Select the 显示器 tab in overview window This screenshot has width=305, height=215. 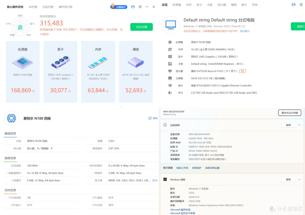coord(222,5)
